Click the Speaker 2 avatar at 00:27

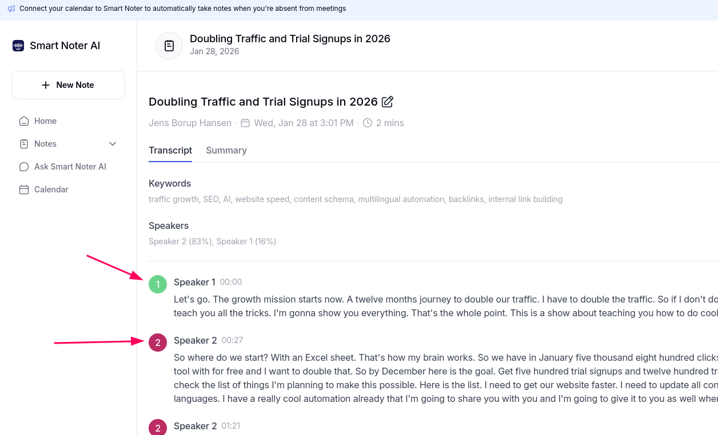coord(158,343)
